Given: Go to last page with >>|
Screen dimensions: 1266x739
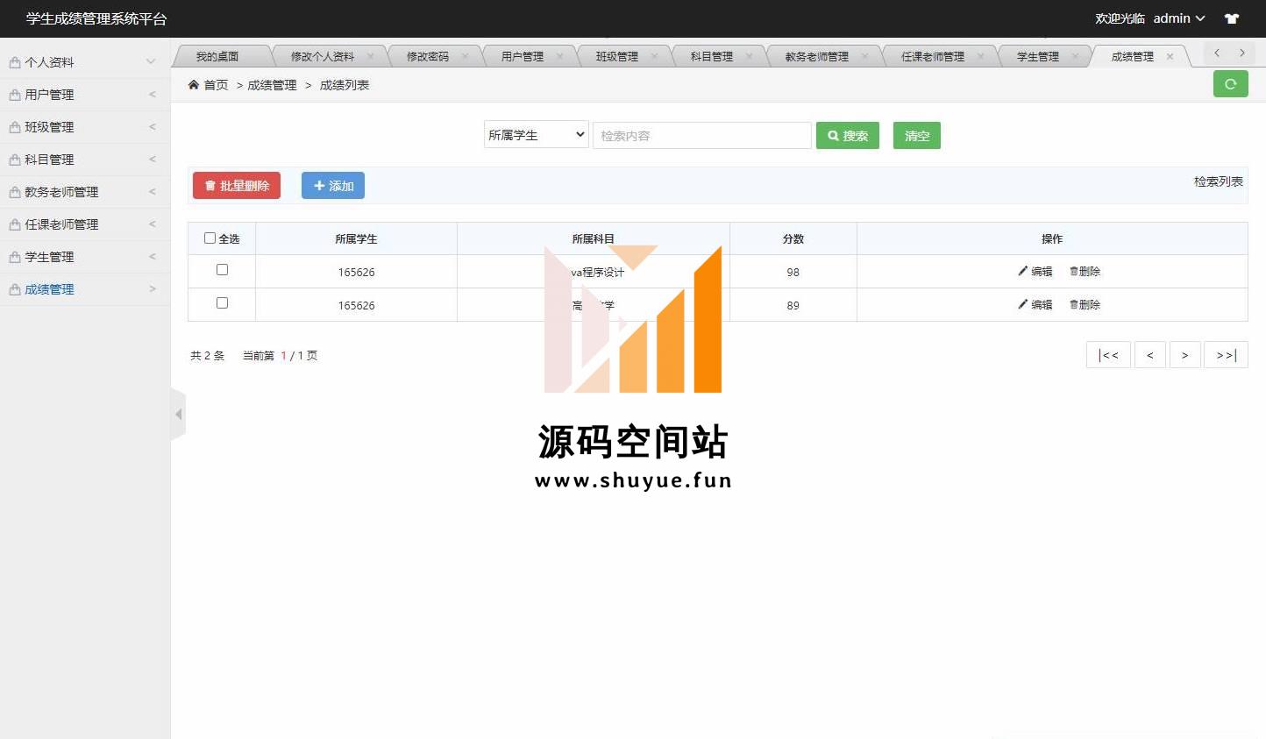Looking at the screenshot, I should pos(1226,355).
